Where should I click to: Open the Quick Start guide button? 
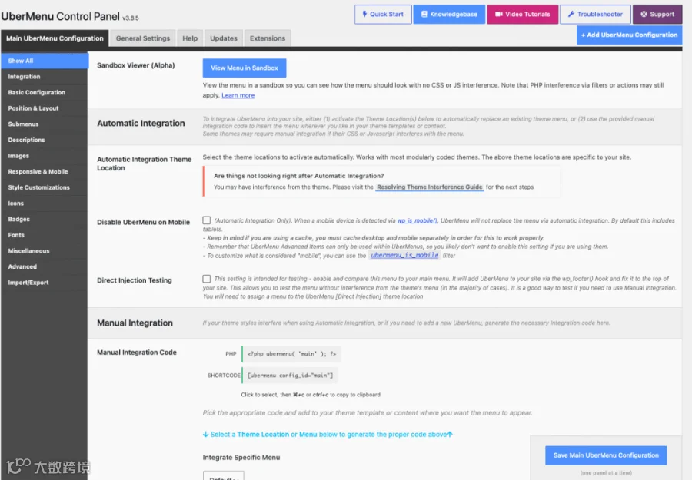click(x=383, y=14)
